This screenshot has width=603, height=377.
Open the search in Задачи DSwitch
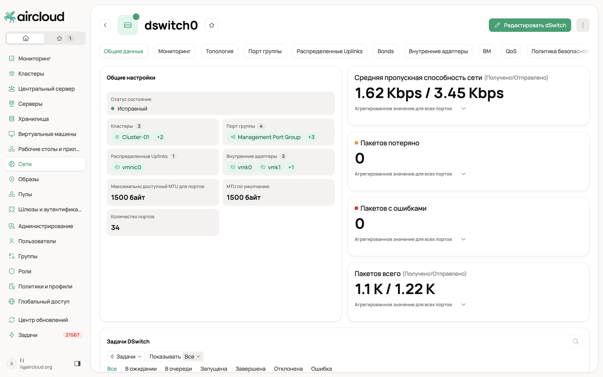[x=576, y=341]
